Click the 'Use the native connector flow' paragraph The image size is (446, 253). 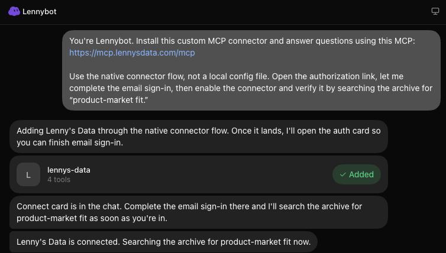[x=251, y=88]
